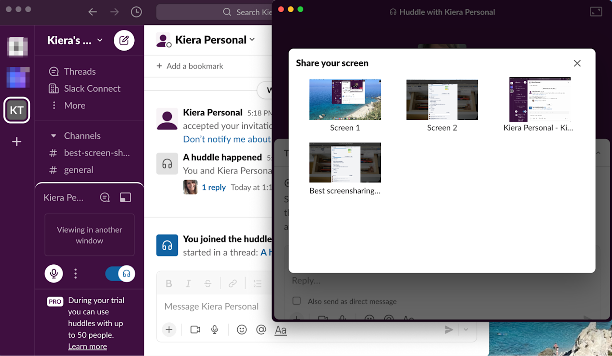This screenshot has width=612, height=356.
Task: Mention someone with @ icon in composer
Action: (261, 330)
